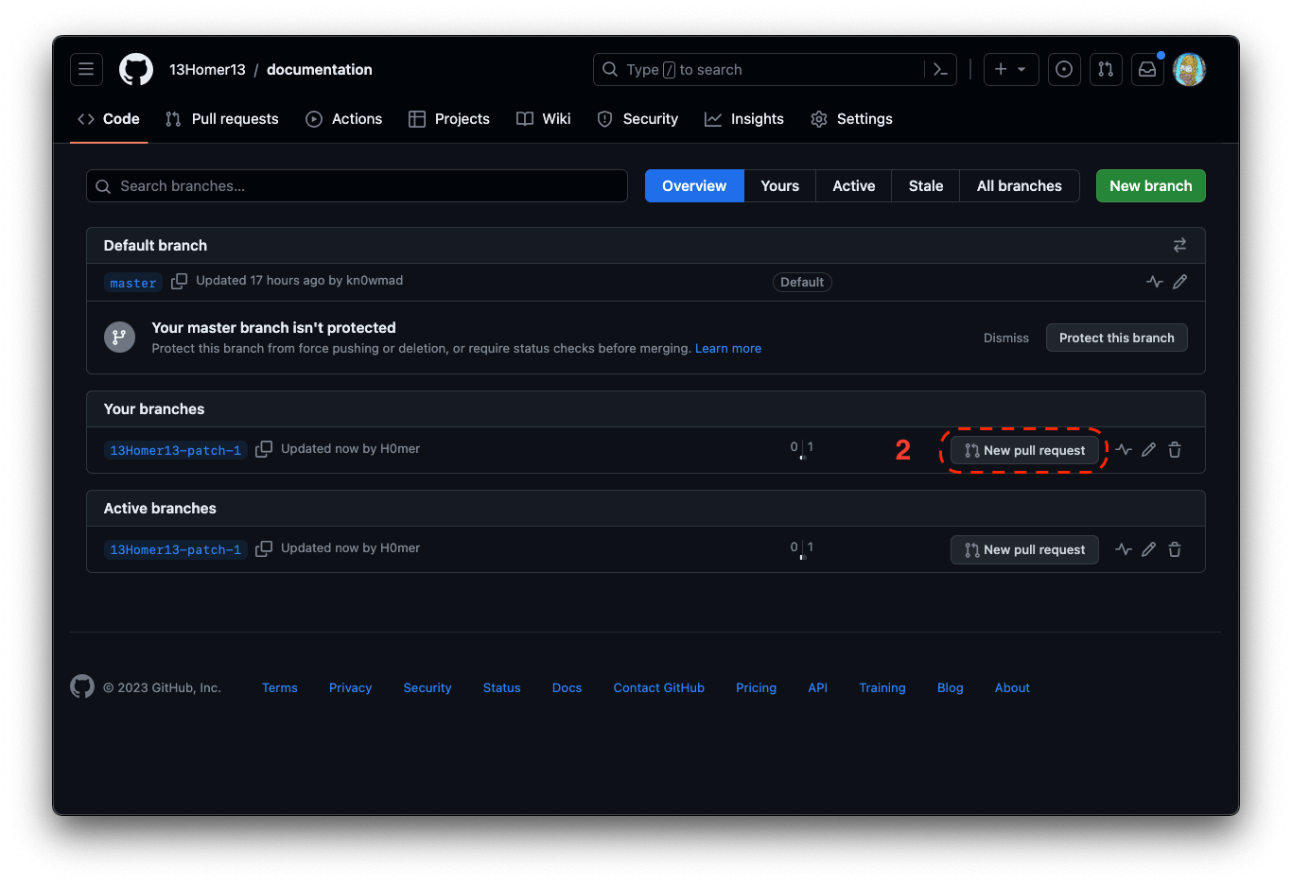
Task: Open the notifications inbox
Action: tap(1147, 70)
